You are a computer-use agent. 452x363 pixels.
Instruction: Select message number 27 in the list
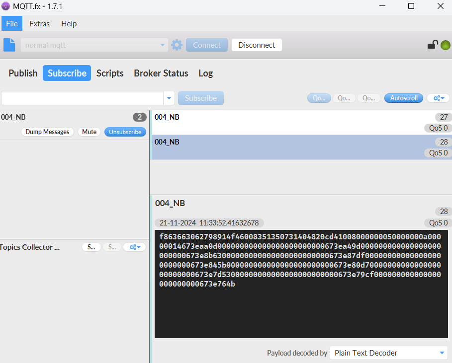coord(301,122)
